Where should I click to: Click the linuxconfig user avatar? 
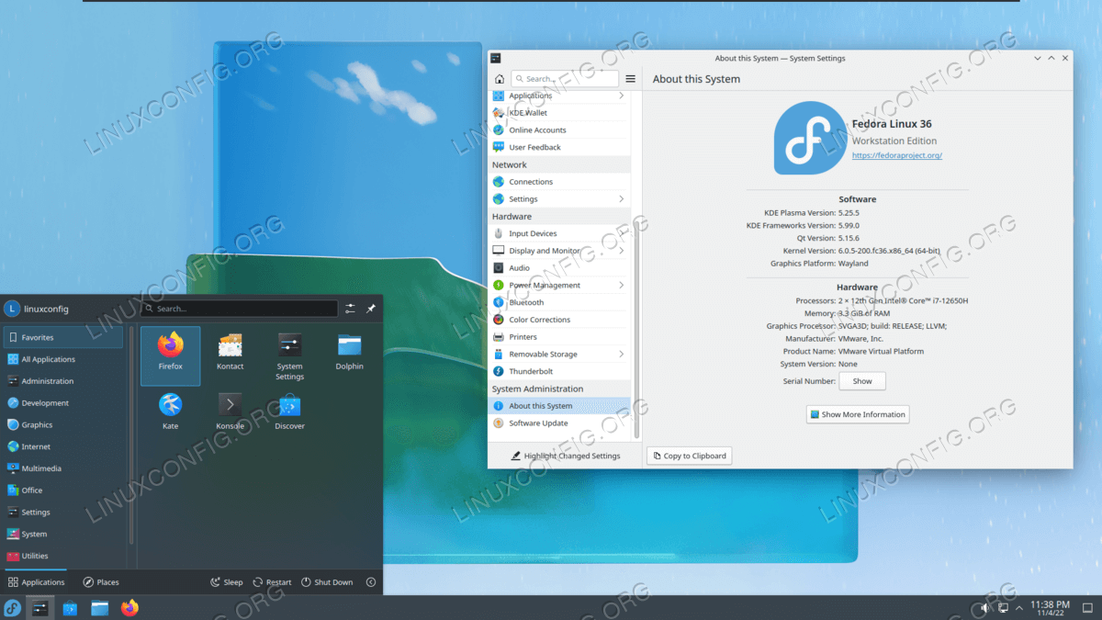tap(13, 309)
